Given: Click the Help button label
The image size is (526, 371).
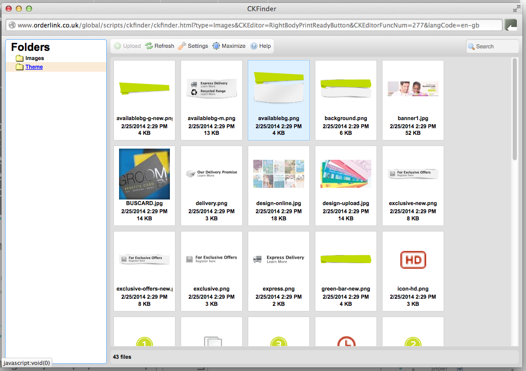Looking at the screenshot, I should click(x=265, y=46).
